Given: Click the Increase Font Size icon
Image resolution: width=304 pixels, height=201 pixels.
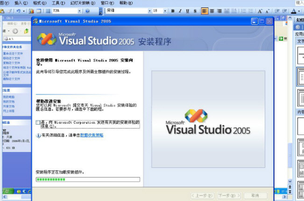Looking at the screenshot, I should pos(260,11).
